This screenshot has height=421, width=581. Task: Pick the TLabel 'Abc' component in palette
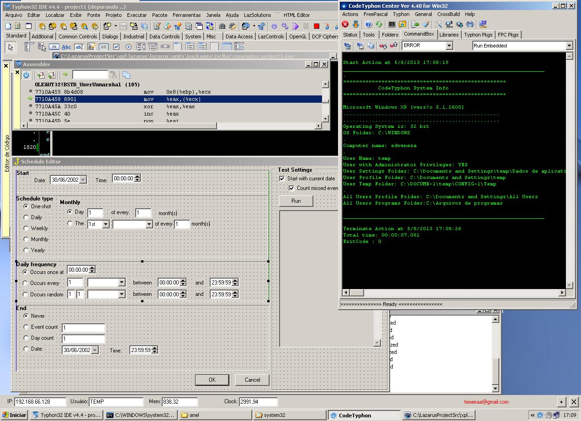click(x=67, y=47)
